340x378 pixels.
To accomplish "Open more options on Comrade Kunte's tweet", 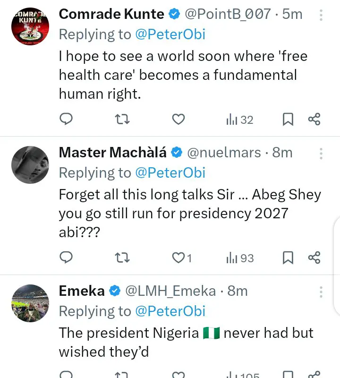I will click(x=321, y=15).
